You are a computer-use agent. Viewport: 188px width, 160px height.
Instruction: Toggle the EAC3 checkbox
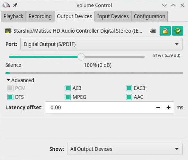point(129,88)
